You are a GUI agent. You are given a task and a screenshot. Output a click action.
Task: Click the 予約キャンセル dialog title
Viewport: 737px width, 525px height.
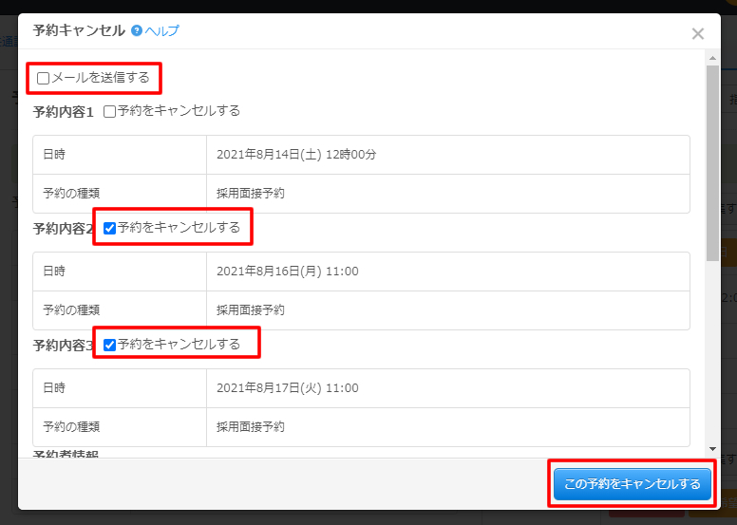click(79, 30)
